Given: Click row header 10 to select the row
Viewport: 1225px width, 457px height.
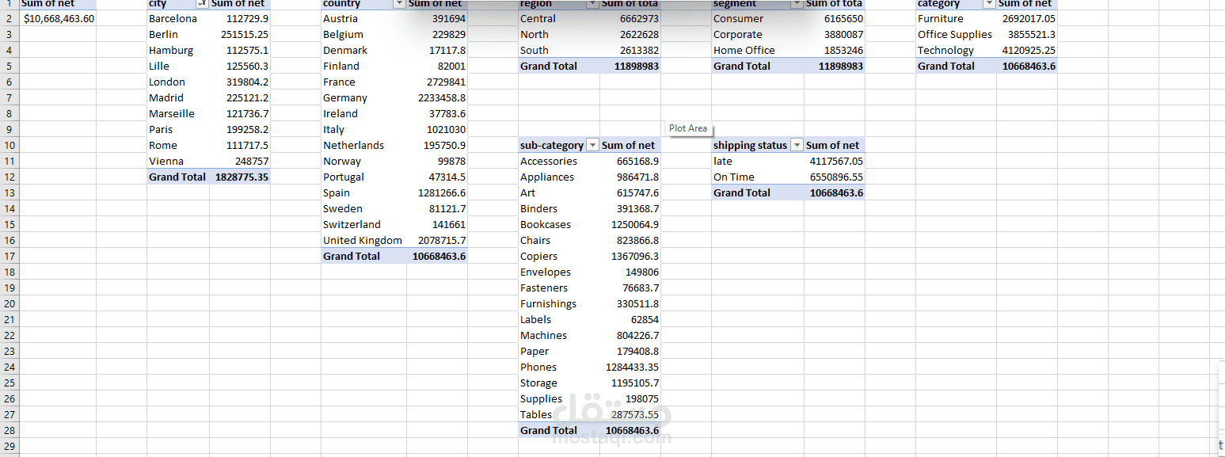Looking at the screenshot, I should [x=10, y=145].
